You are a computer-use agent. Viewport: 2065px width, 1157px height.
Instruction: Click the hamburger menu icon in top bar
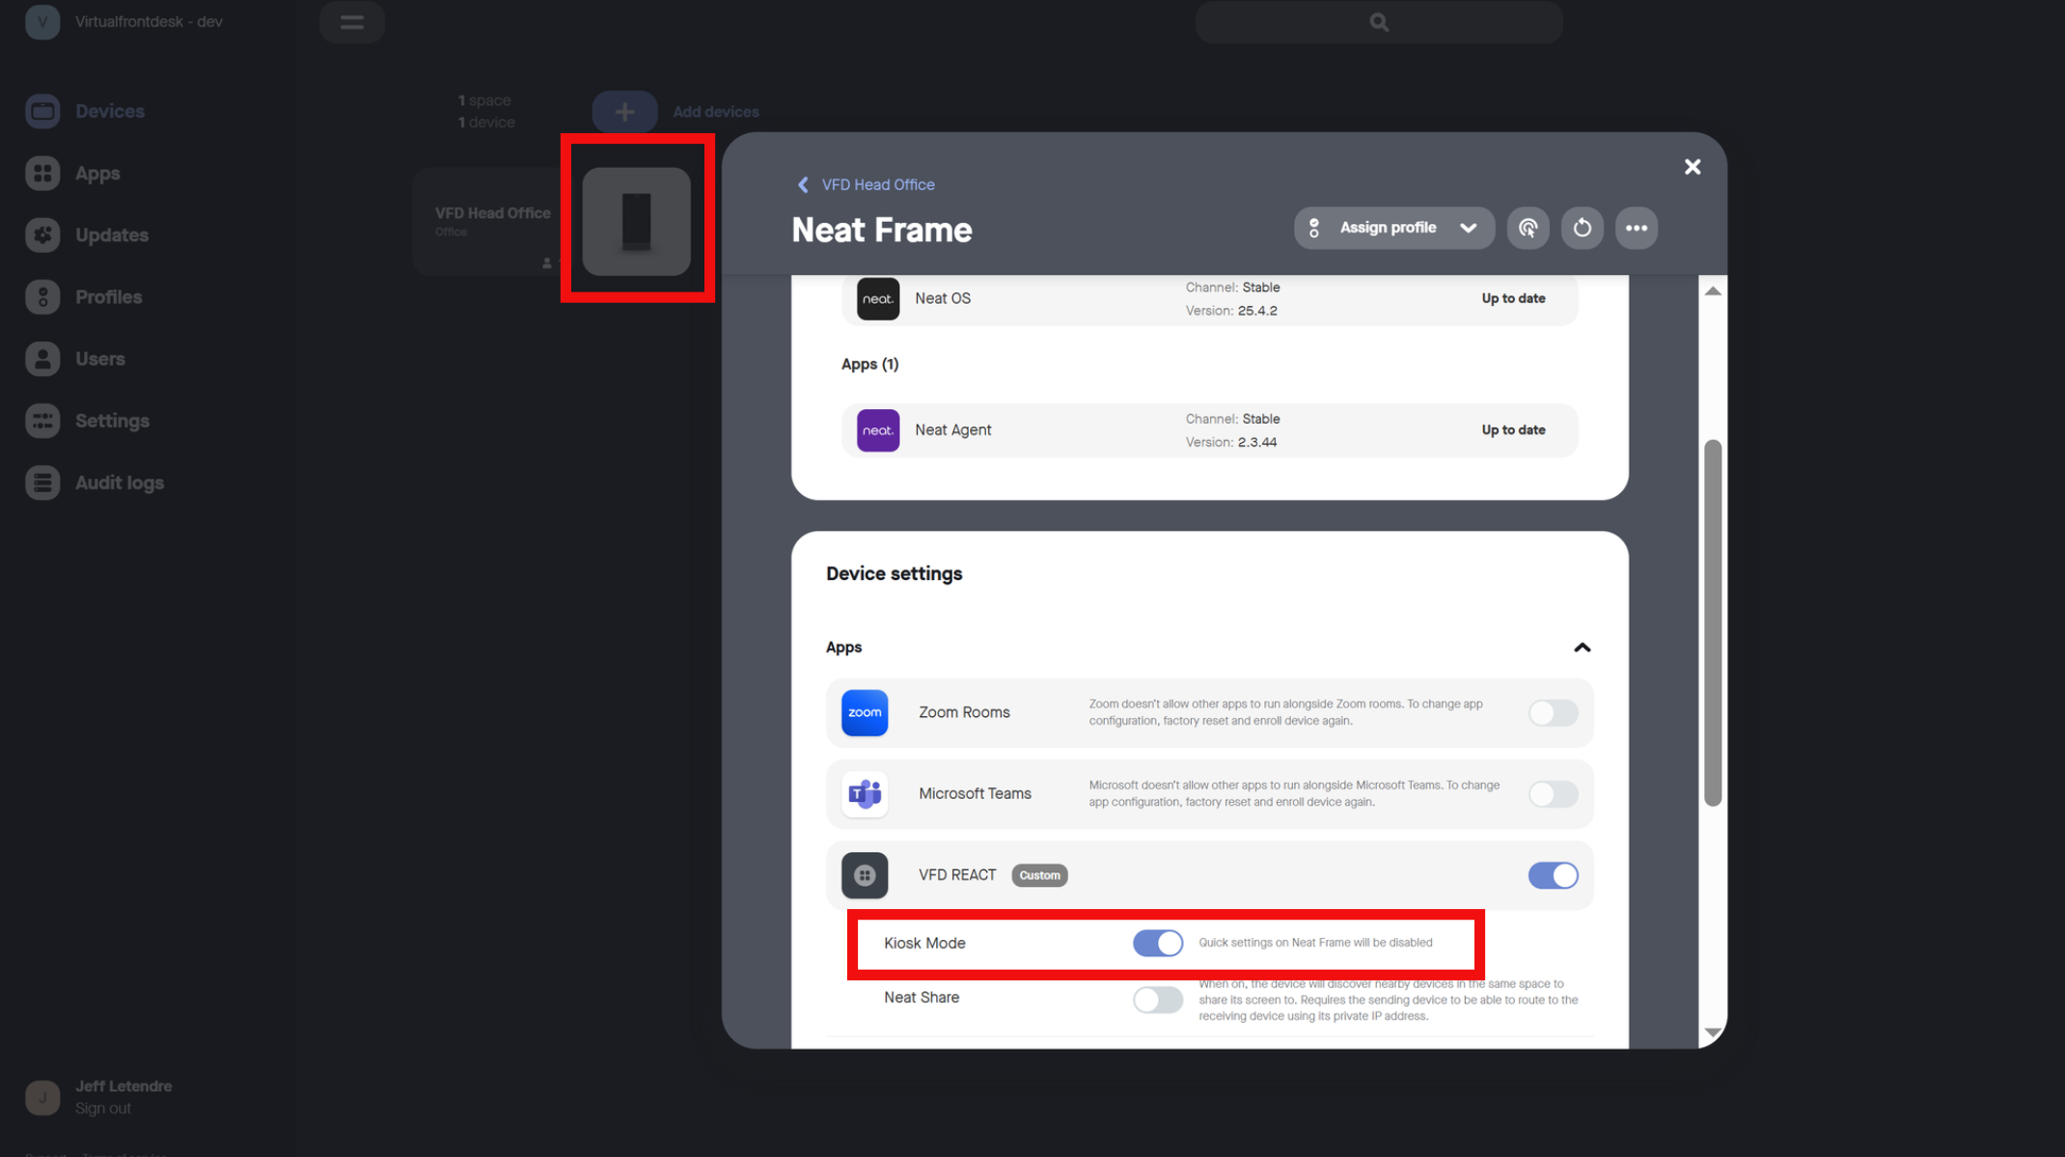pos(352,22)
